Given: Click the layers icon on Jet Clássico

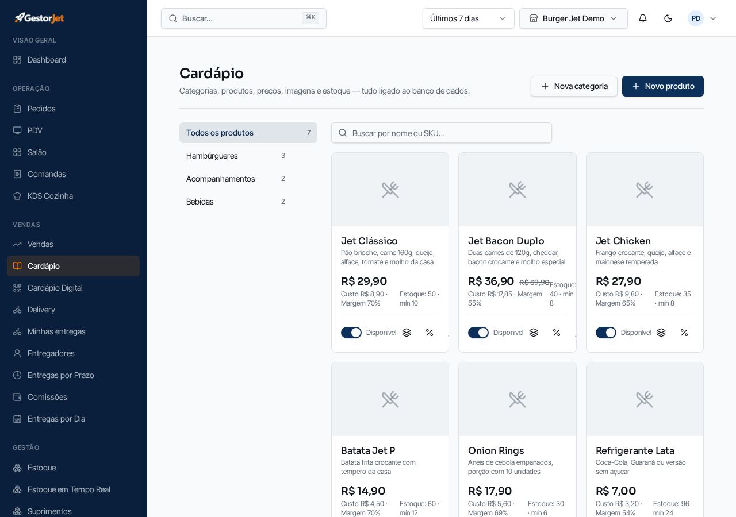Looking at the screenshot, I should tap(407, 333).
